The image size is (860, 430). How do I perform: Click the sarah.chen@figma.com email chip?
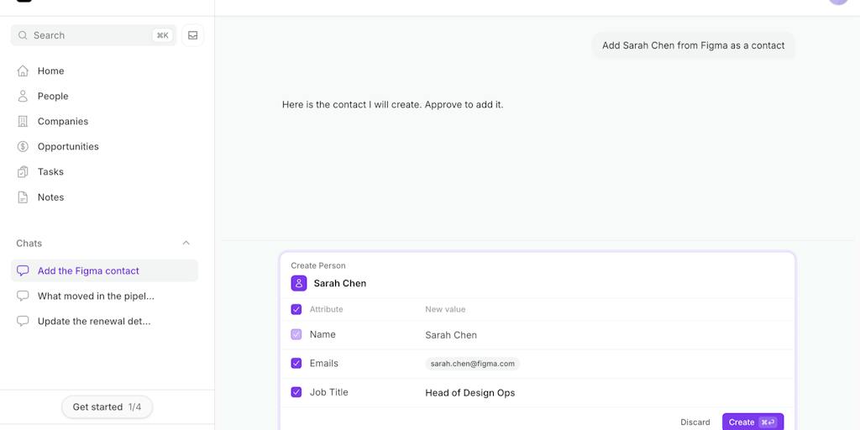click(x=472, y=364)
